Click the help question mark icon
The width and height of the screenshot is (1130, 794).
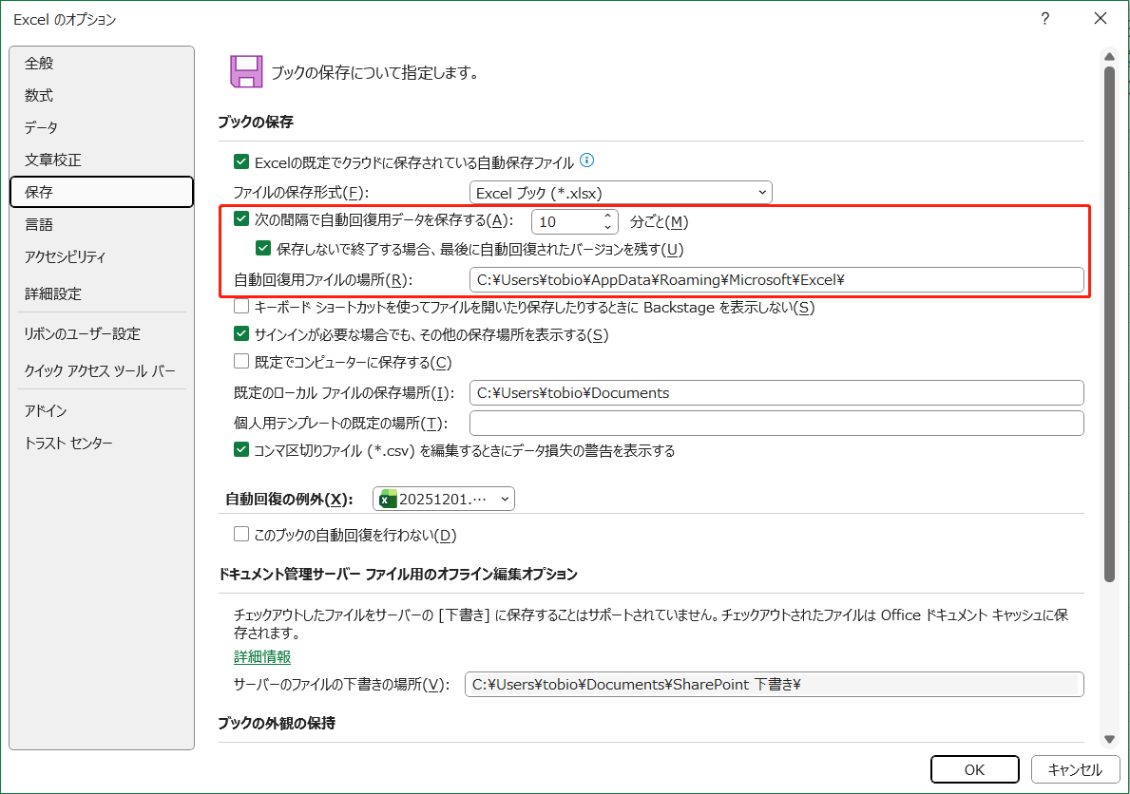coord(1044,18)
